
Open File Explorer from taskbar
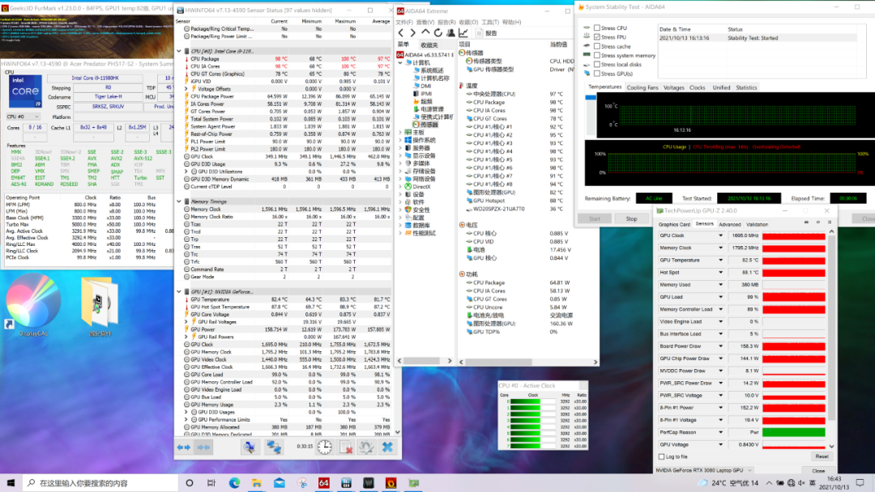(x=257, y=483)
